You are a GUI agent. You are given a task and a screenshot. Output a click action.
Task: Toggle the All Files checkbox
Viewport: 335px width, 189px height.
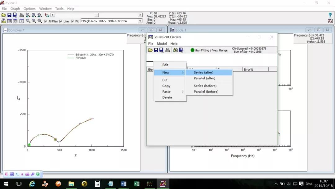coord(46,21)
